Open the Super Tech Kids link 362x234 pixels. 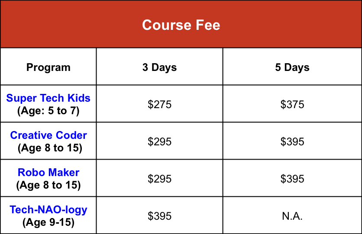[x=48, y=98]
